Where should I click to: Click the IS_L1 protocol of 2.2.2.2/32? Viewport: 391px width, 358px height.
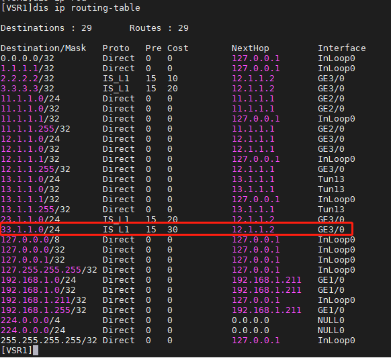click(x=116, y=79)
